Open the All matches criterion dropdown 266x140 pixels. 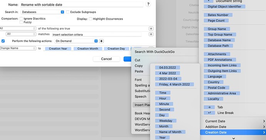21,34
